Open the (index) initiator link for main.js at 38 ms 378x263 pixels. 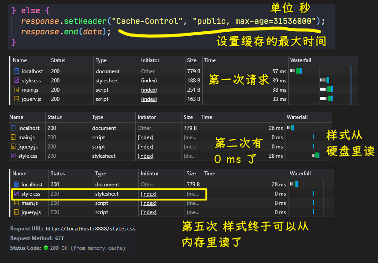coord(149,90)
